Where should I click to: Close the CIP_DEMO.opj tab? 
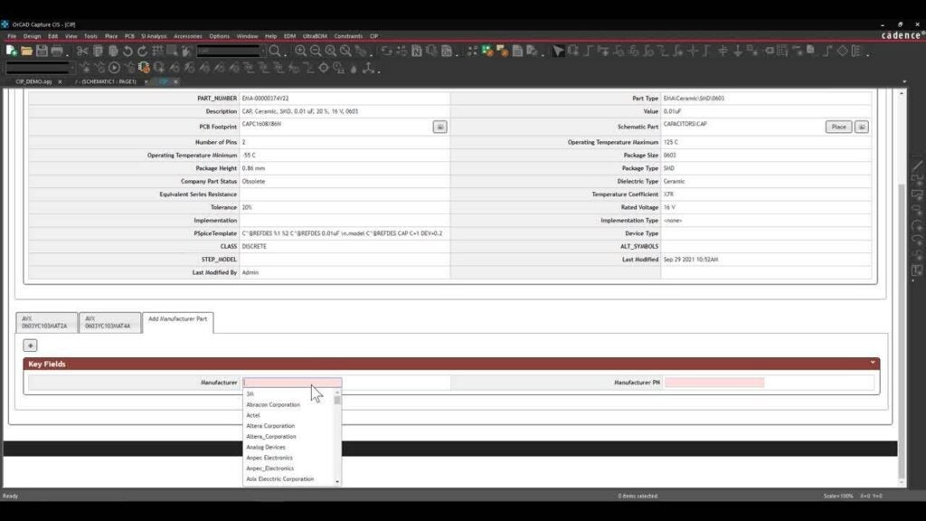[60, 81]
